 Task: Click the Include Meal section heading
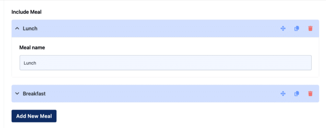(26, 12)
